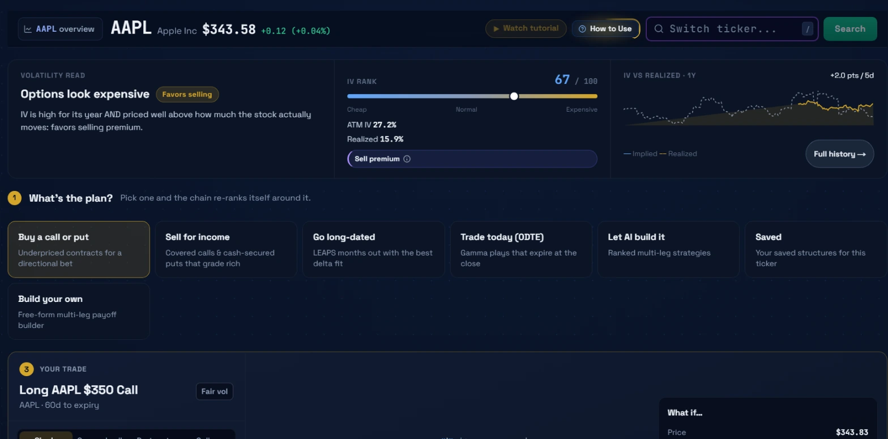Pick the Go long-dated plan card
Image resolution: width=888 pixels, height=439 pixels.
[373, 249]
